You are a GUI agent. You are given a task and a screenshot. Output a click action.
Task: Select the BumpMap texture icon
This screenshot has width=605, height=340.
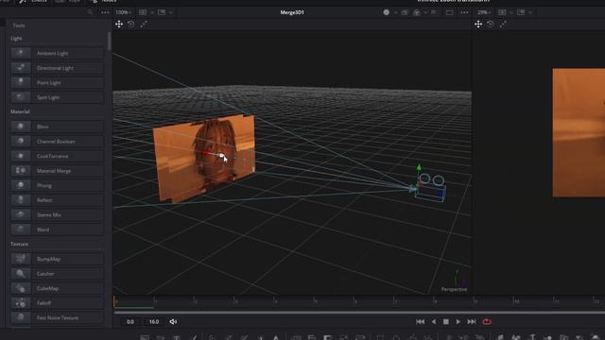pyautogui.click(x=21, y=259)
